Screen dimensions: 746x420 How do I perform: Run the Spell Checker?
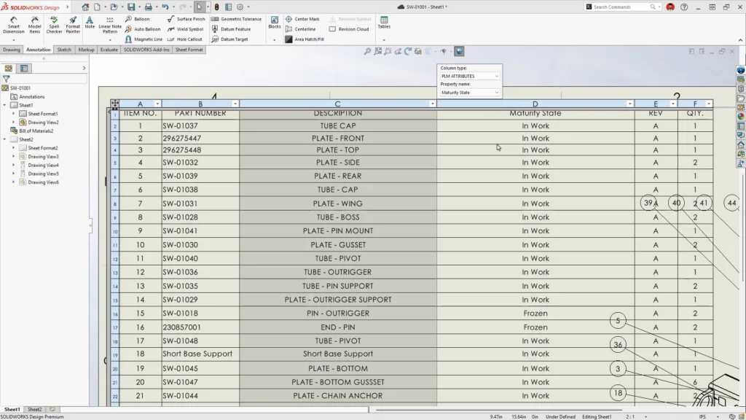[54, 23]
